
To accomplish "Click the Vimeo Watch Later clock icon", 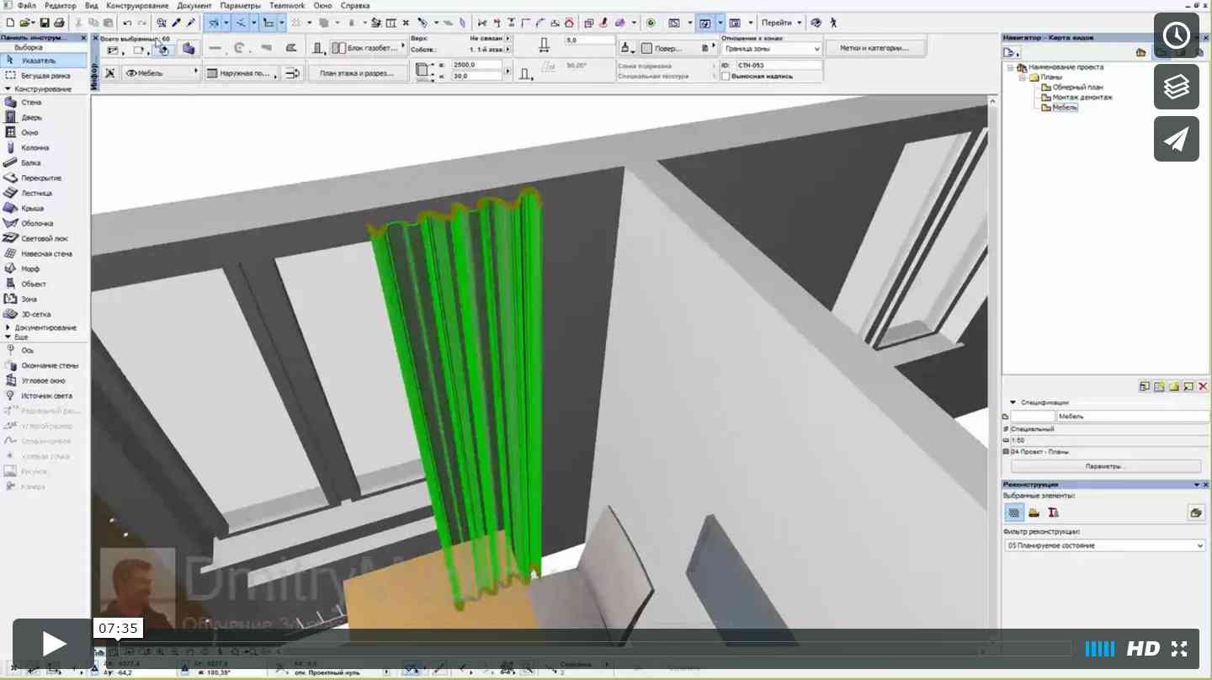I will click(1176, 35).
